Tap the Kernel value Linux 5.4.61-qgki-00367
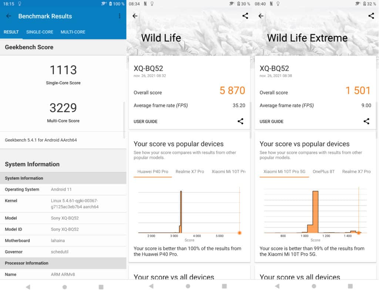 click(75, 204)
